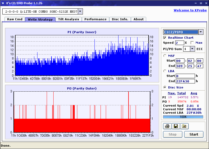The height and width of the screenshot is (149, 209).
Task: Select the LBA radio button
Action: click(165, 71)
